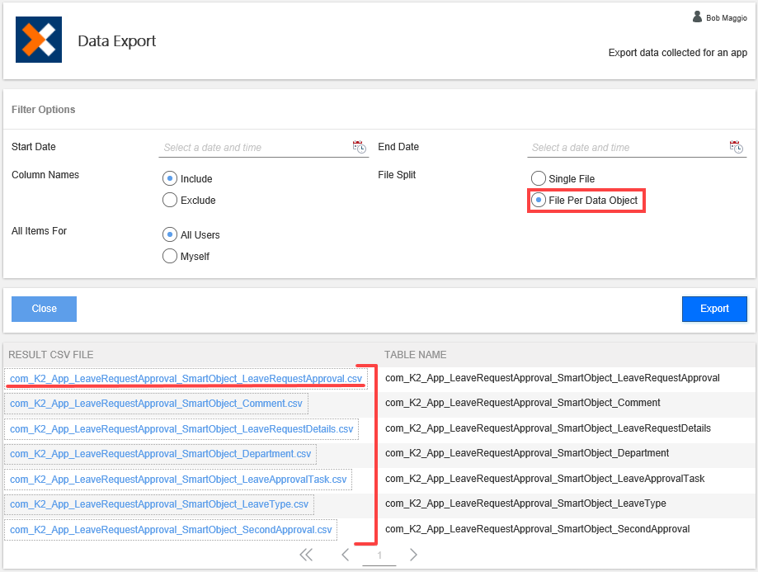Go to previous page using left chevron

[345, 555]
